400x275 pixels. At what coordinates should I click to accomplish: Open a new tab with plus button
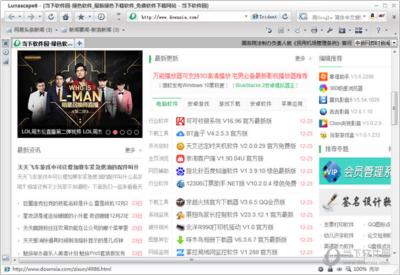pyautogui.click(x=79, y=43)
